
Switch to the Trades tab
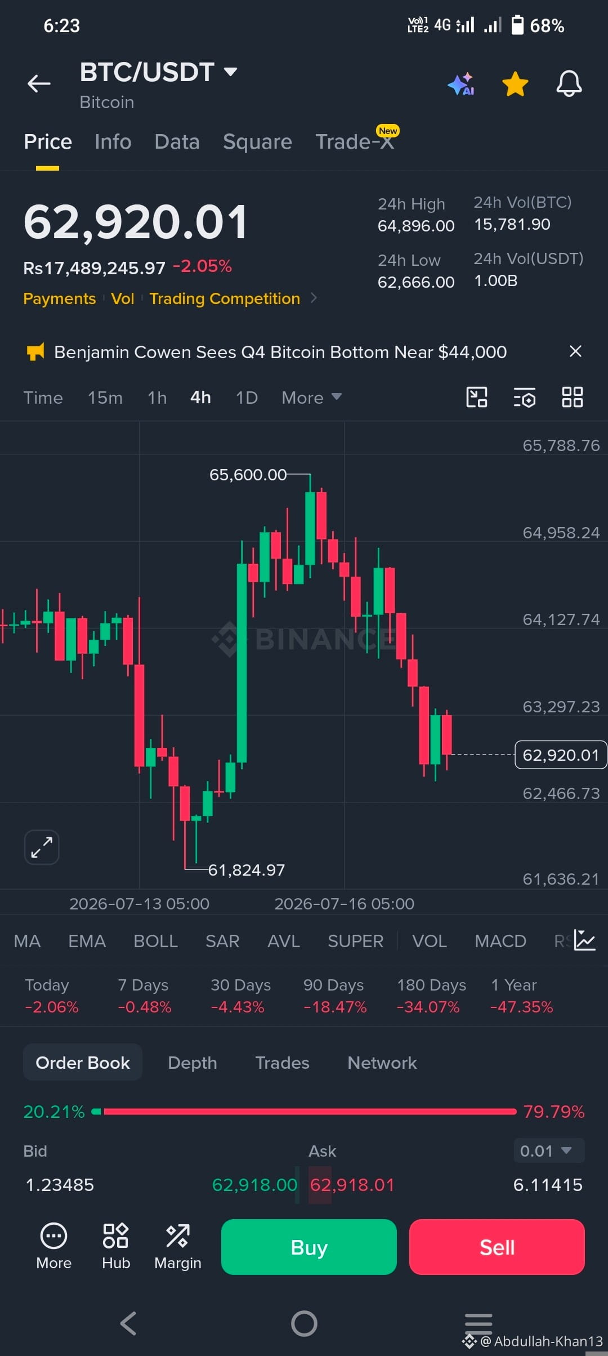(x=282, y=1063)
